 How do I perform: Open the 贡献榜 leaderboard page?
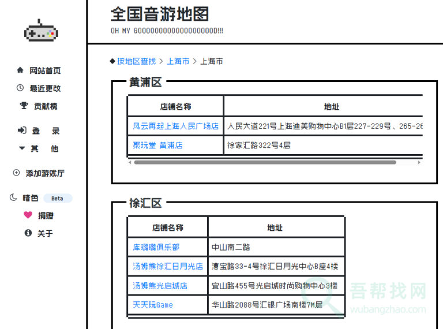click(45, 106)
